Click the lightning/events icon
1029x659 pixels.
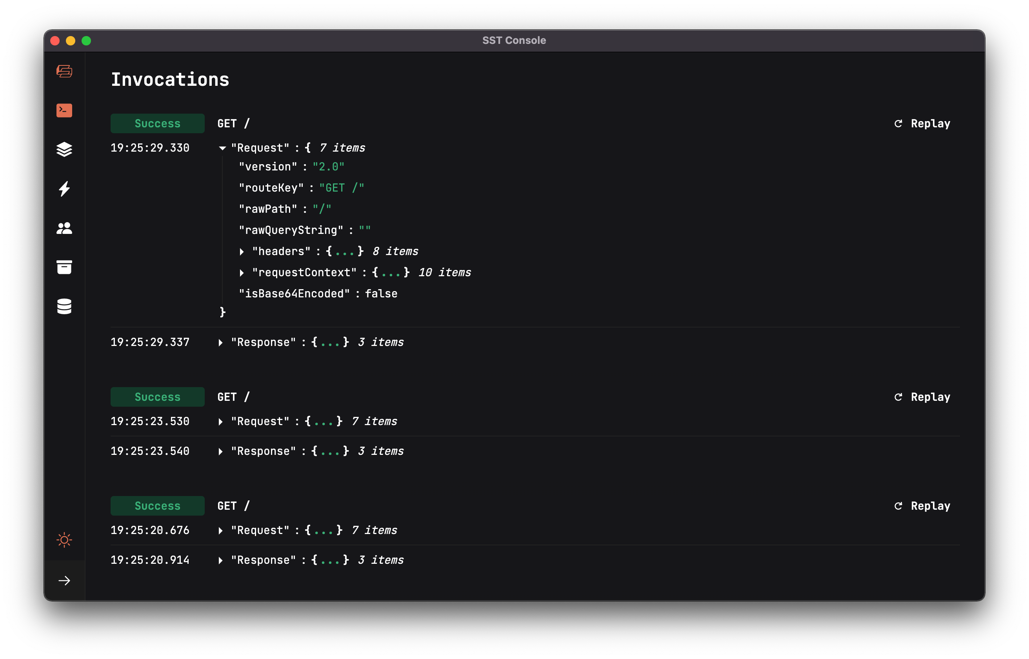tap(64, 189)
